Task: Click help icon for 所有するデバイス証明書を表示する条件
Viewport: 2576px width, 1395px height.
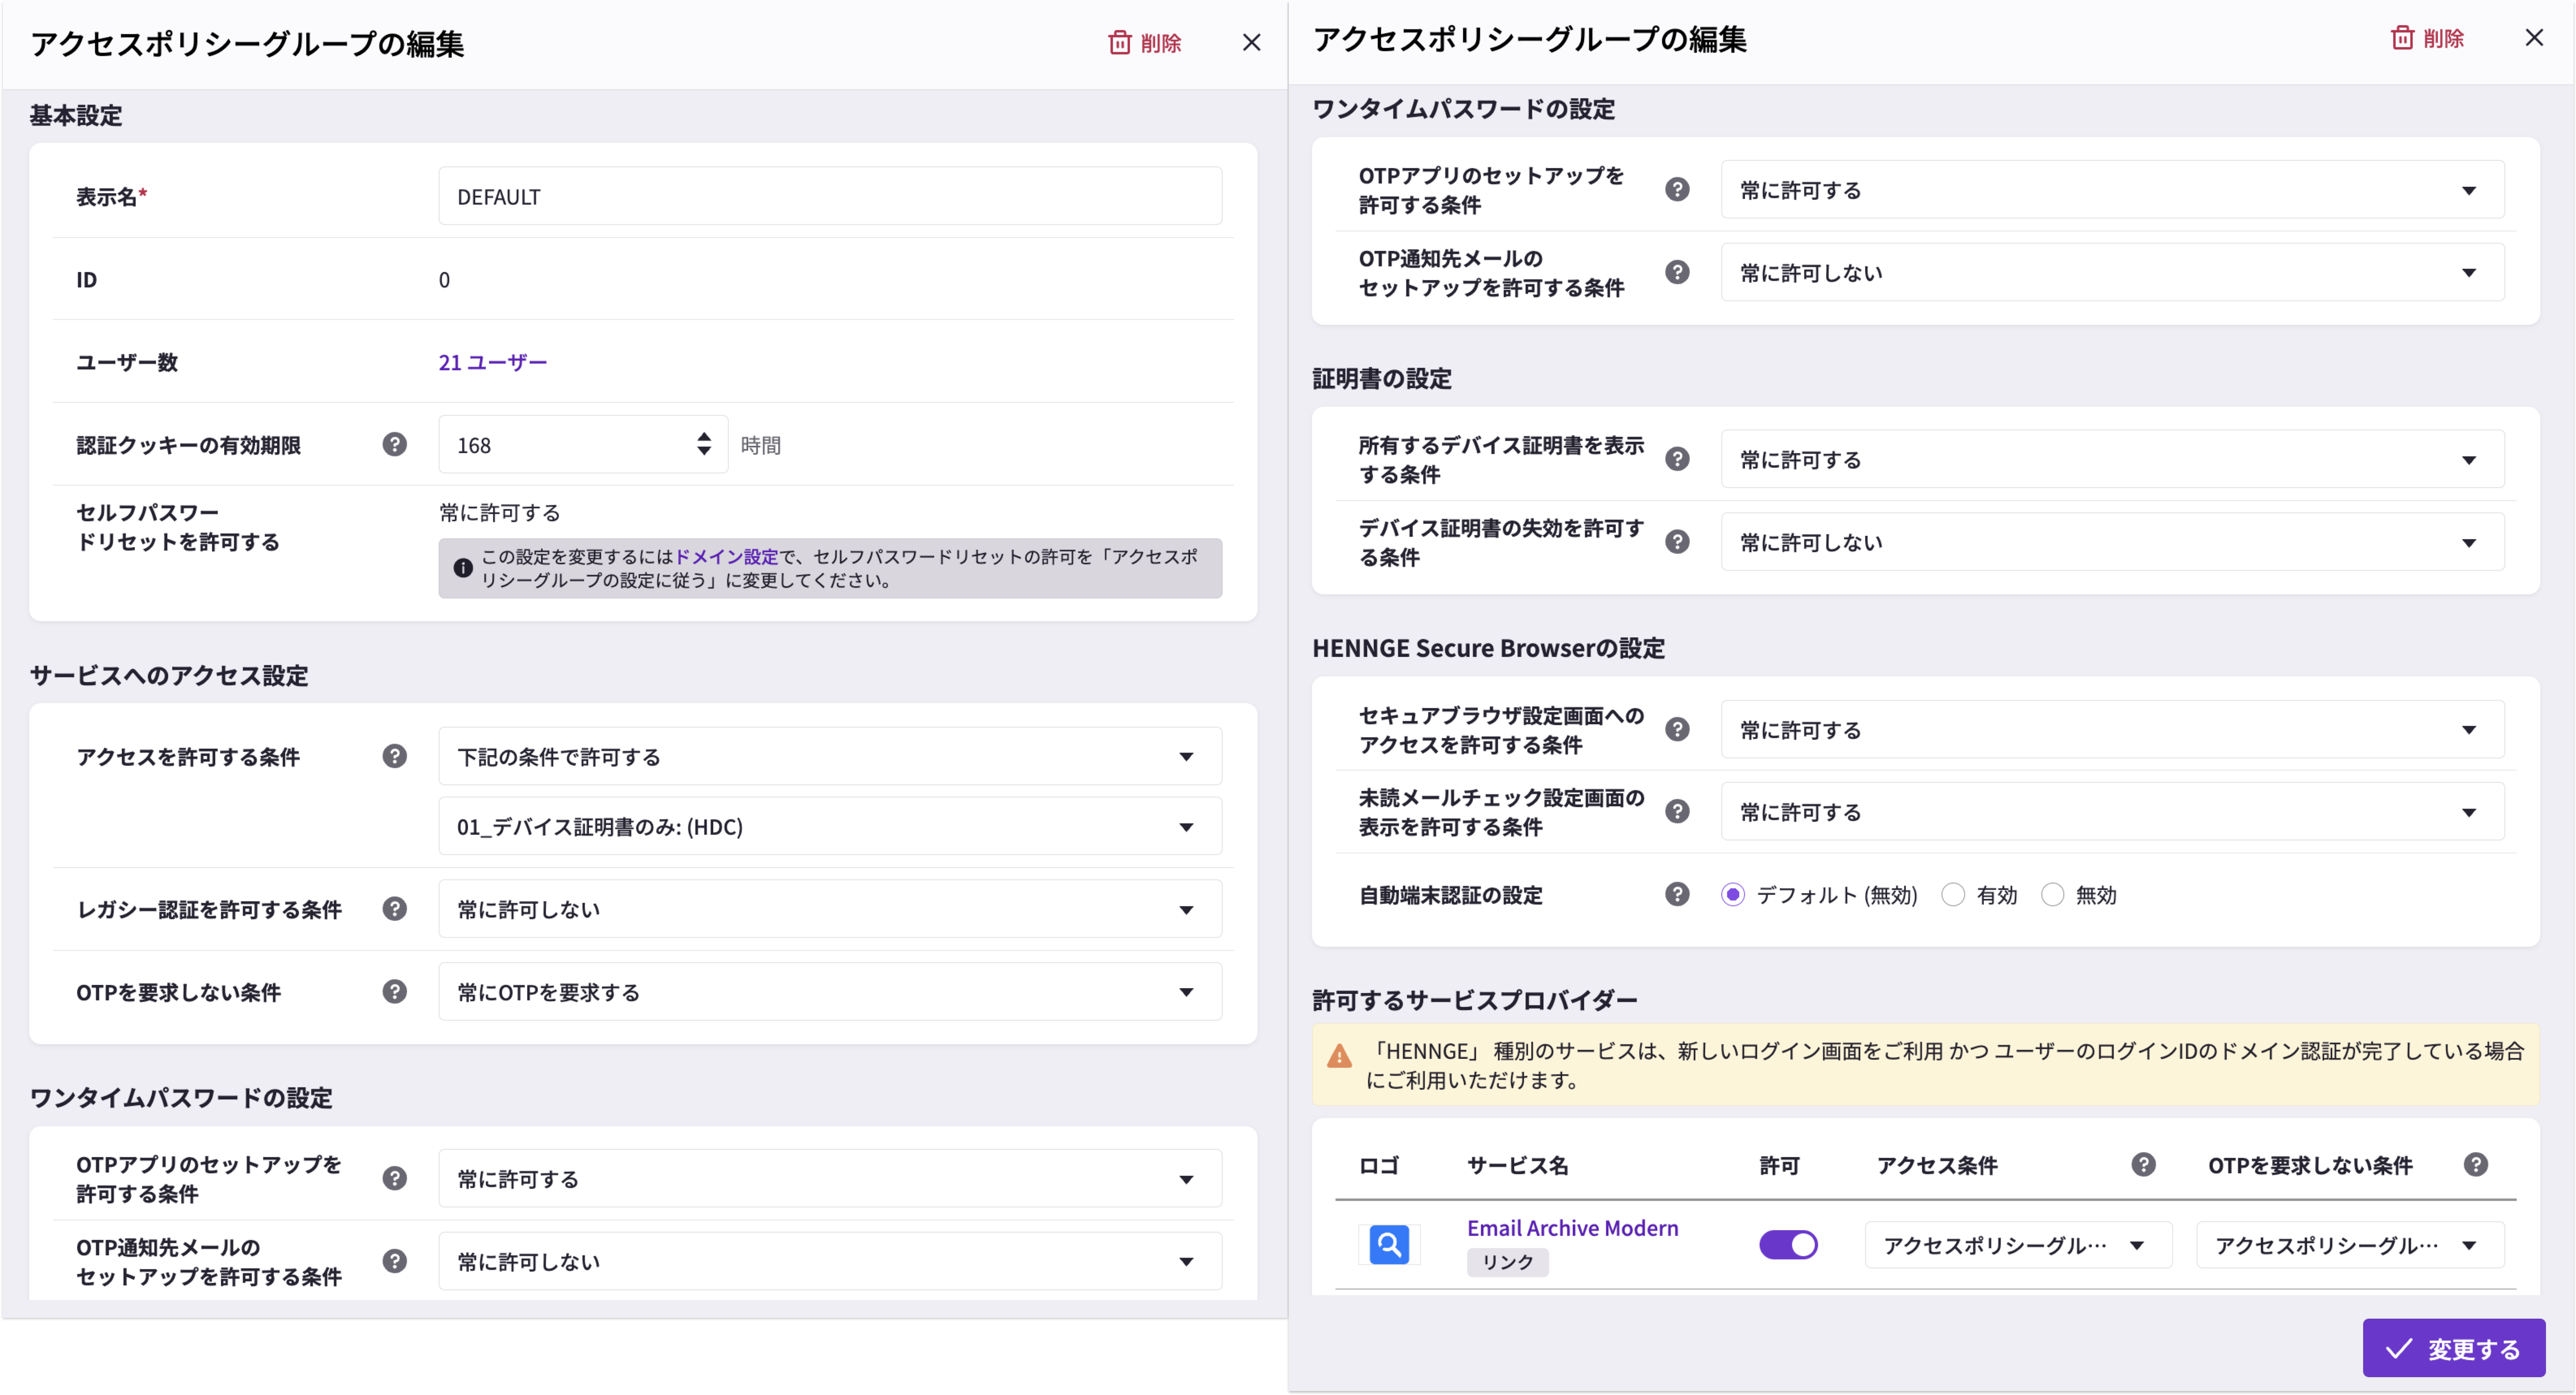Action: point(1677,459)
